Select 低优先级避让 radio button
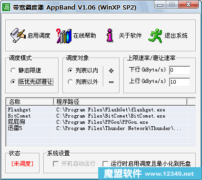202x180 pixels. tap(13, 82)
